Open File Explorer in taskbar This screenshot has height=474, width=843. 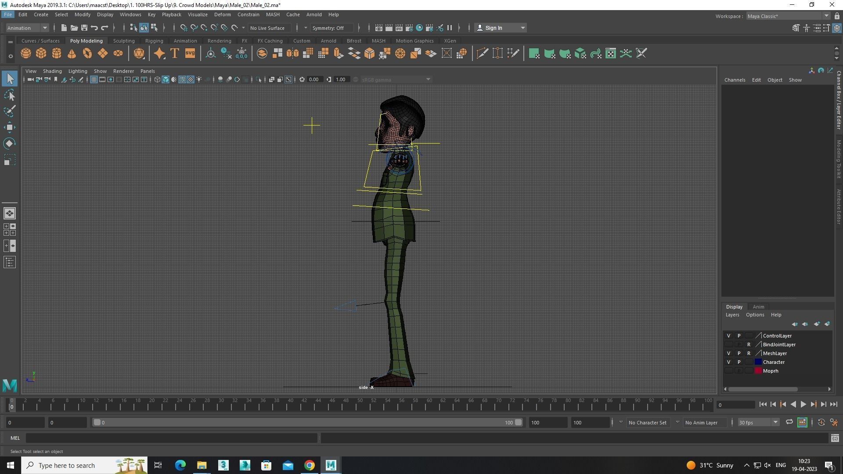(x=202, y=465)
